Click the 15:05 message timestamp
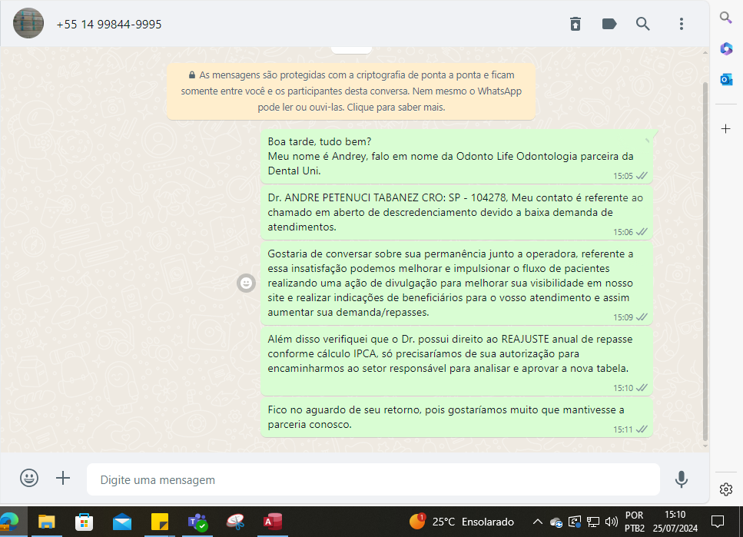 (622, 176)
